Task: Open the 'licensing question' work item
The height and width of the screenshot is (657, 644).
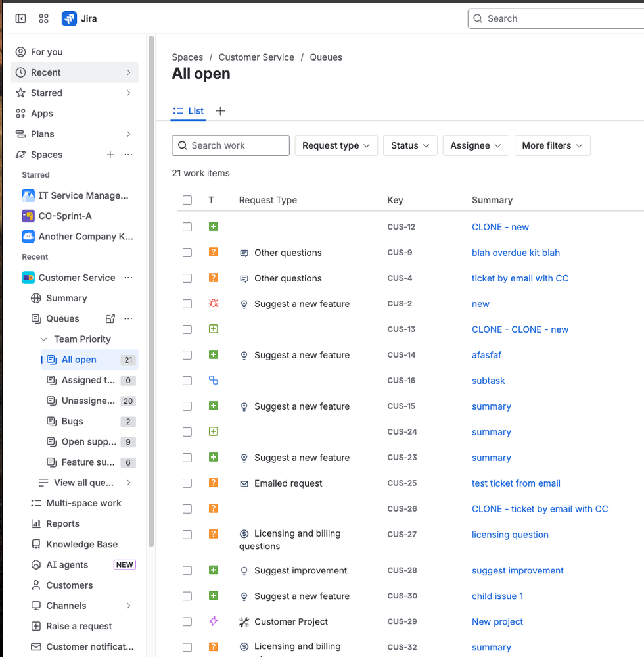Action: (510, 535)
